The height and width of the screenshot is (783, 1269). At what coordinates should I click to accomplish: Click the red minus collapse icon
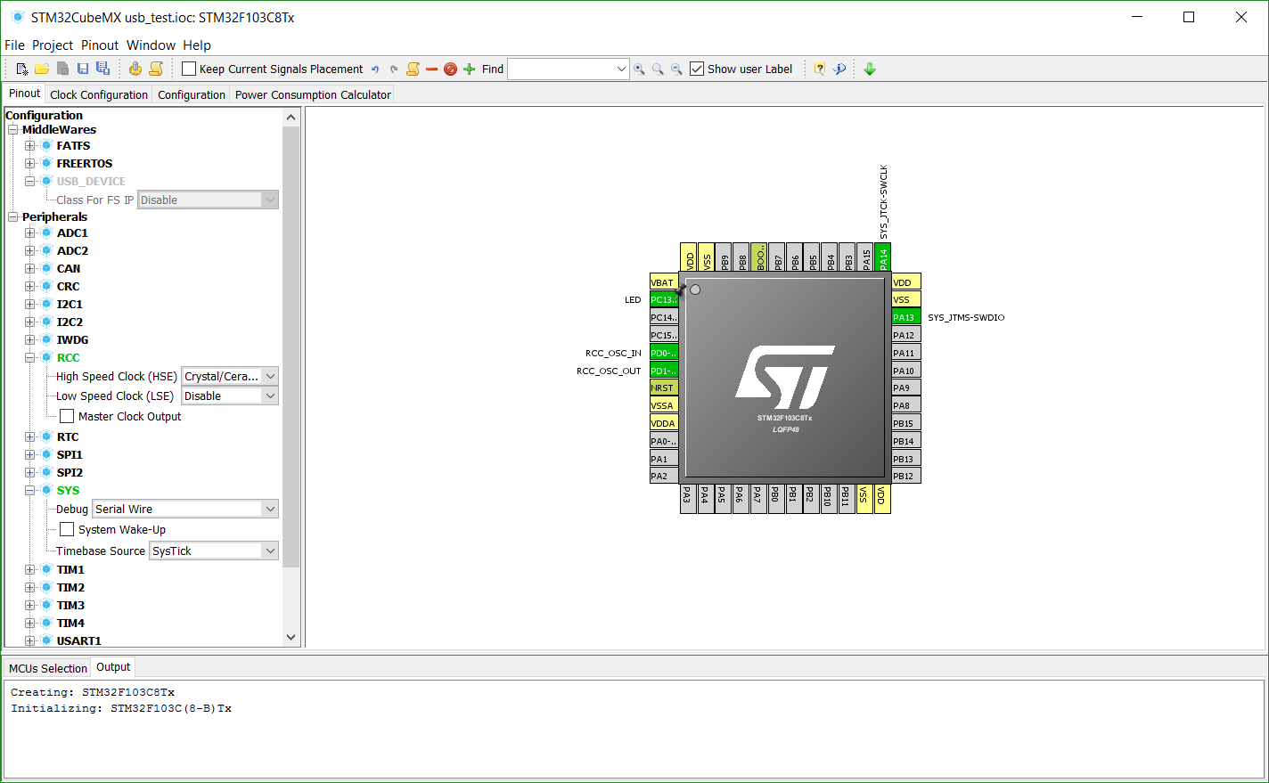[432, 69]
